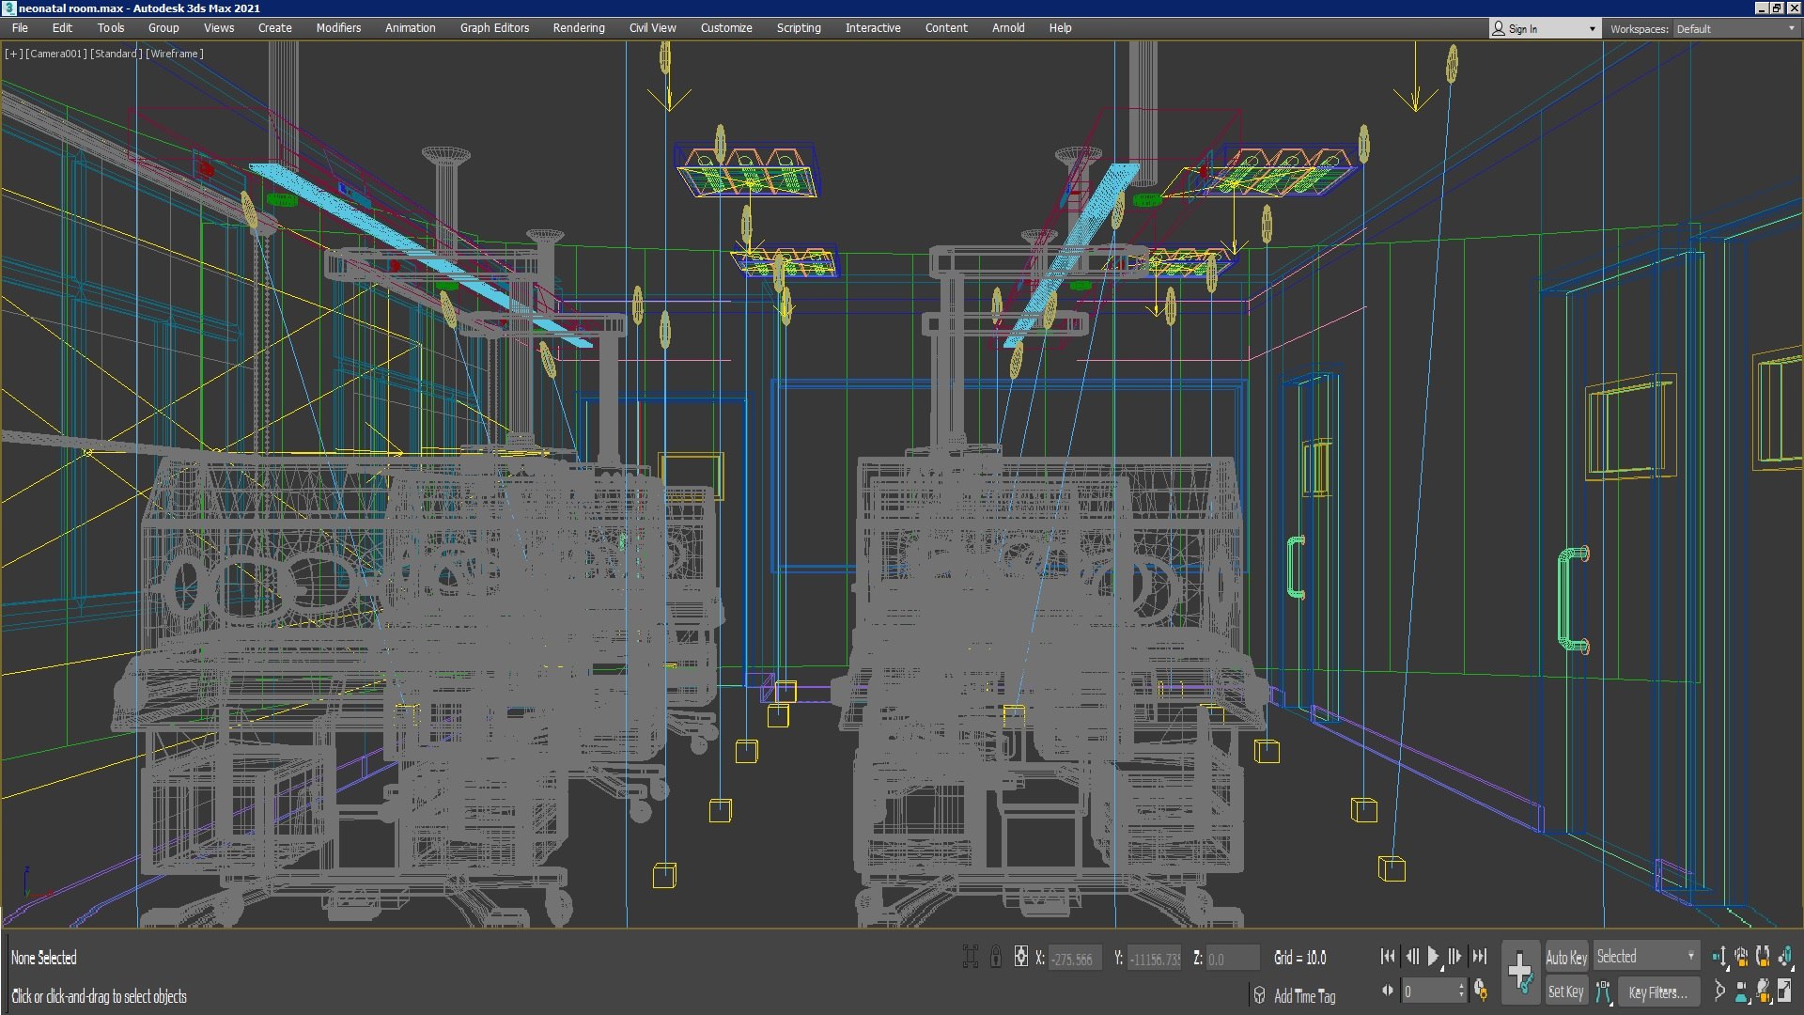Image resolution: width=1804 pixels, height=1015 pixels.
Task: Click the Play Animation button
Action: (x=1433, y=957)
